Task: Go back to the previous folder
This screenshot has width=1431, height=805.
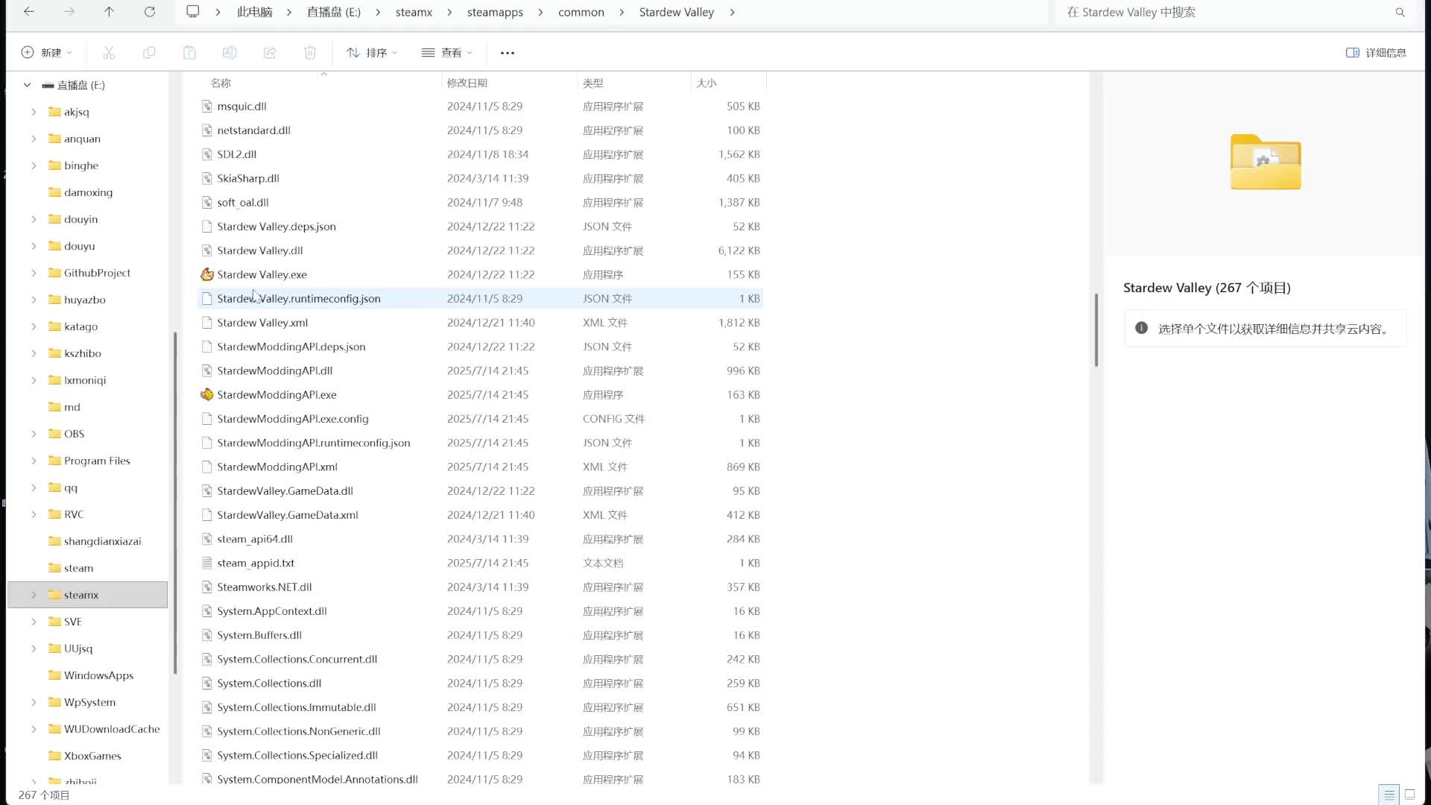Action: (x=29, y=12)
